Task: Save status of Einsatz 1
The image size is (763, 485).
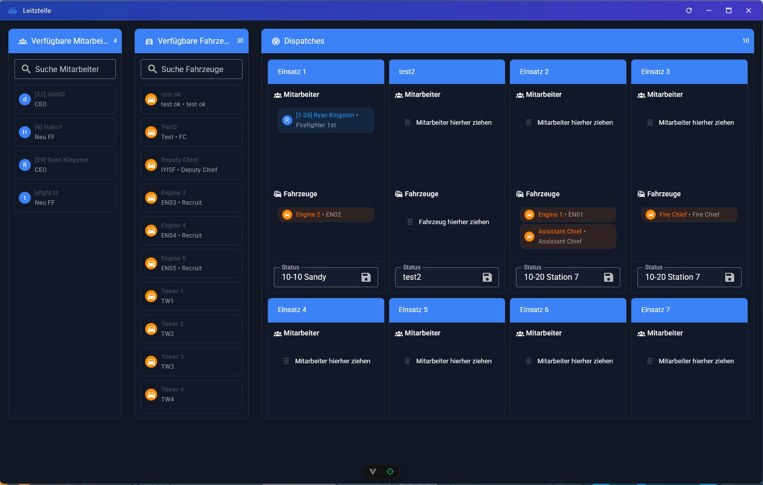Action: (x=366, y=277)
